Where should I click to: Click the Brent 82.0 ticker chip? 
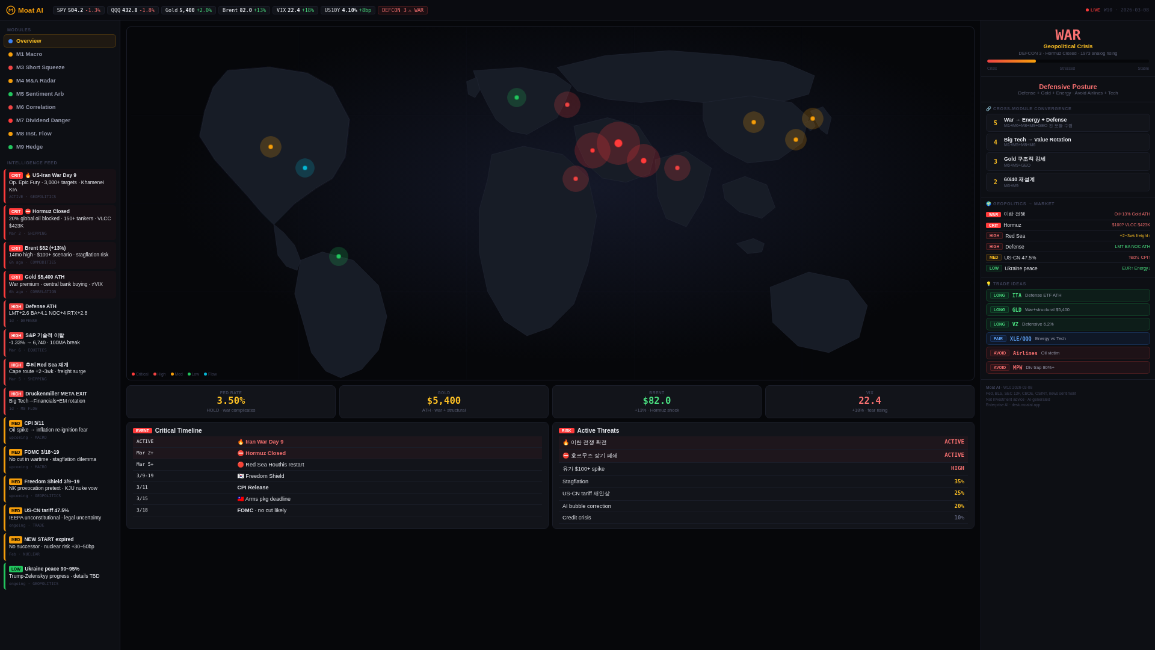coord(244,10)
